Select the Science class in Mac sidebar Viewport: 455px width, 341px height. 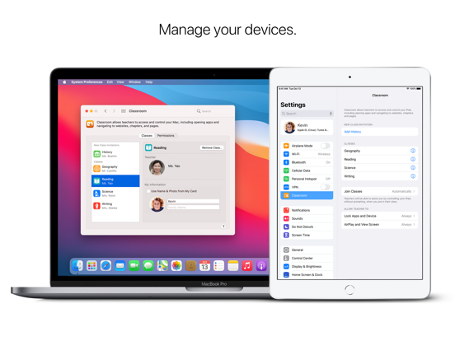[115, 194]
